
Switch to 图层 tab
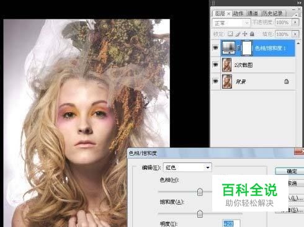click(220, 14)
